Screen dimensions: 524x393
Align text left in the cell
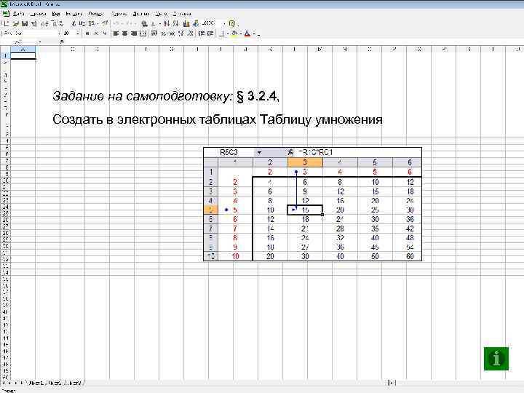116,33
